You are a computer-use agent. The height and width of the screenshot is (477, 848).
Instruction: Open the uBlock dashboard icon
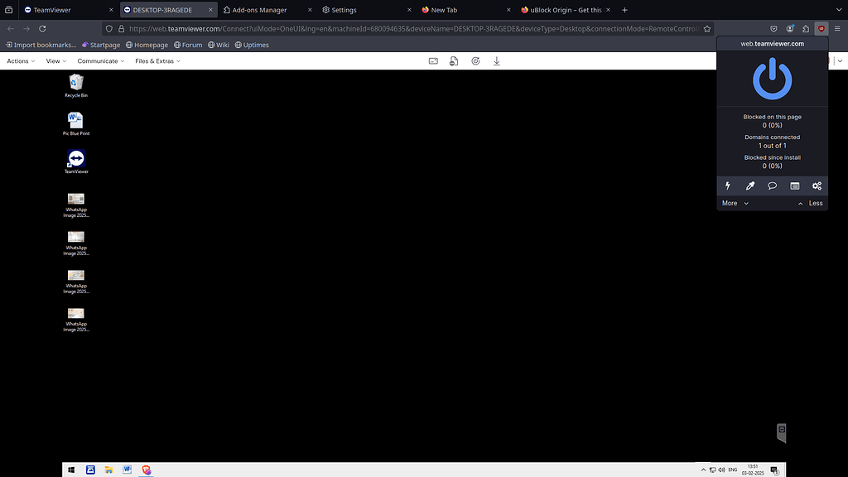[794, 185]
